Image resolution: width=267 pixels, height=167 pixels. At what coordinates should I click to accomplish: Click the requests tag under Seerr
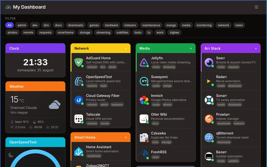coord(233,67)
